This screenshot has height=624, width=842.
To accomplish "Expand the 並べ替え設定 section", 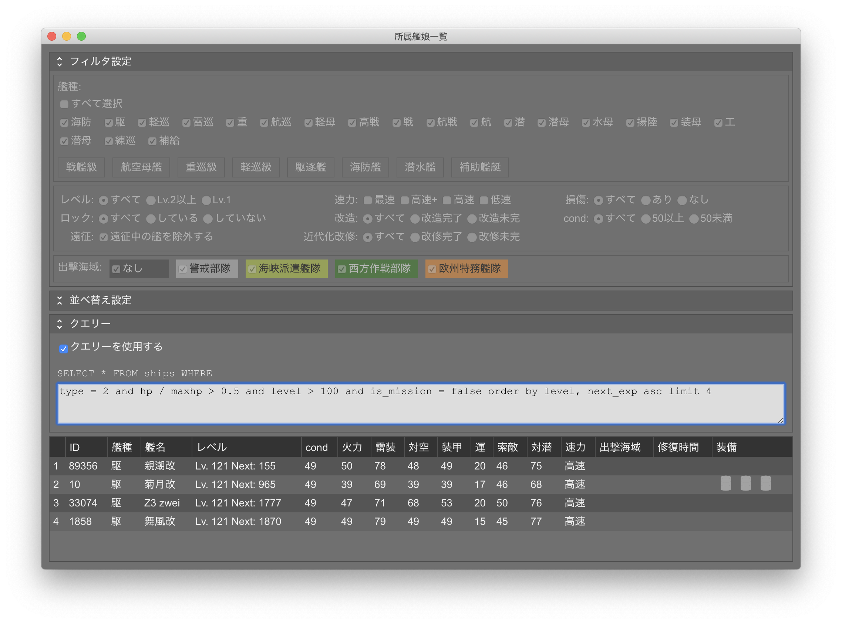I will tap(59, 300).
